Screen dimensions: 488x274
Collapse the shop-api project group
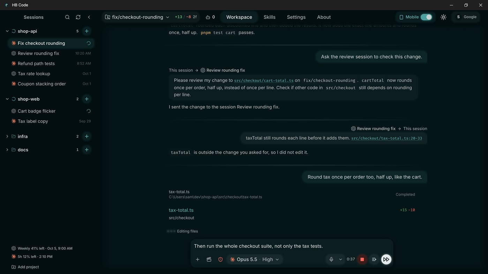7,31
